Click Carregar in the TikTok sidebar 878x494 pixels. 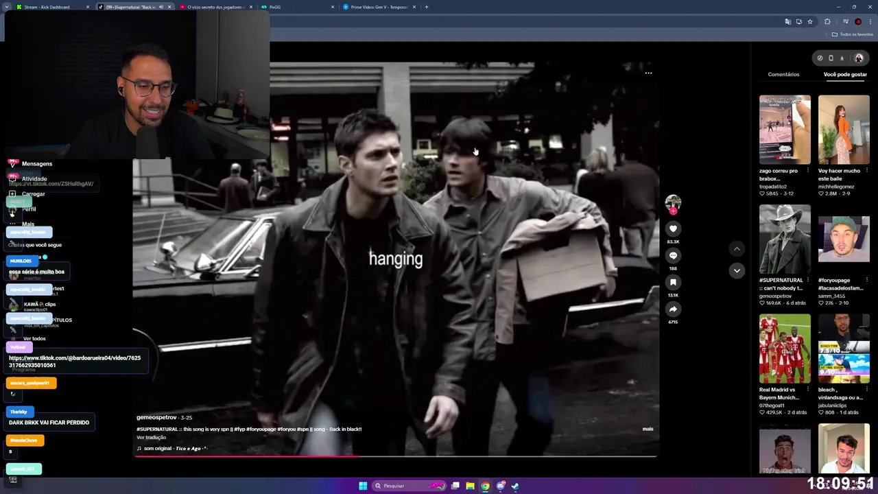point(33,194)
